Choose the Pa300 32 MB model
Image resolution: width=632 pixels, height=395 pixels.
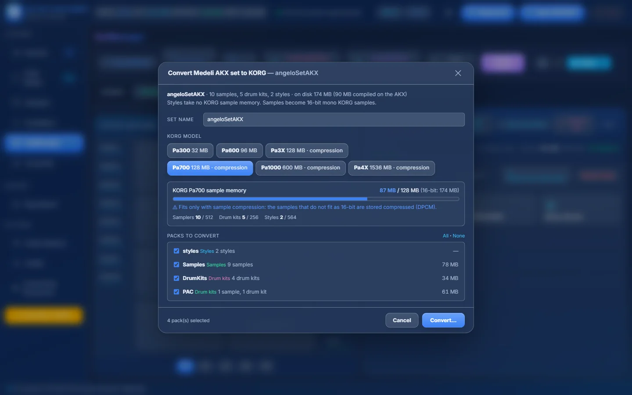[190, 151]
